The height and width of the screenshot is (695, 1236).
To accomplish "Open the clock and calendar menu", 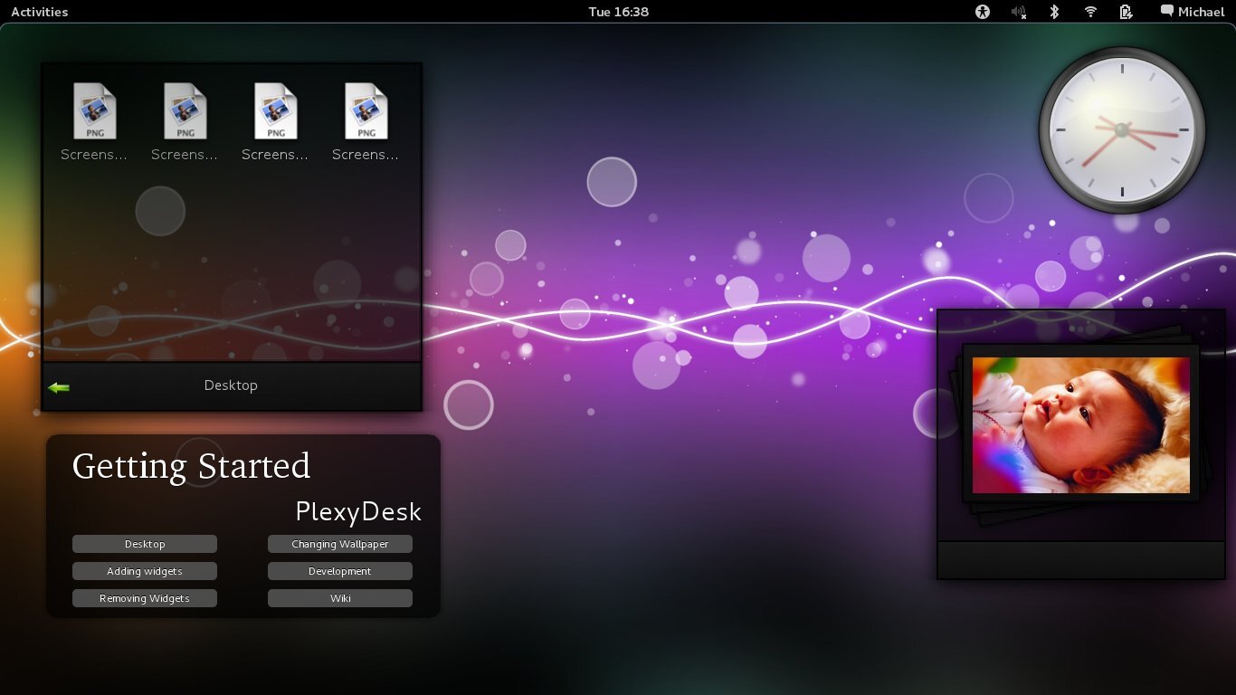I will [x=618, y=12].
